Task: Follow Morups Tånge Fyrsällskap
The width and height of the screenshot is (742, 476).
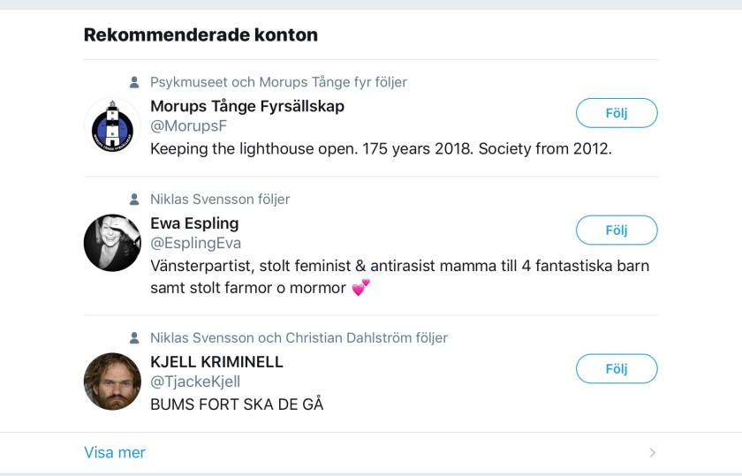Action: [x=617, y=113]
